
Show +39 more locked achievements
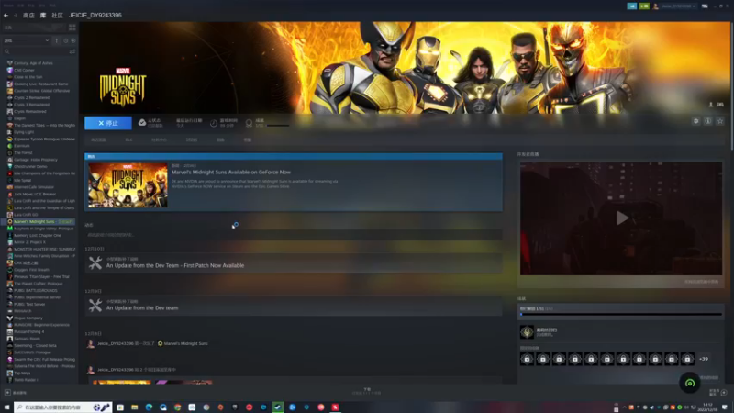click(x=704, y=359)
